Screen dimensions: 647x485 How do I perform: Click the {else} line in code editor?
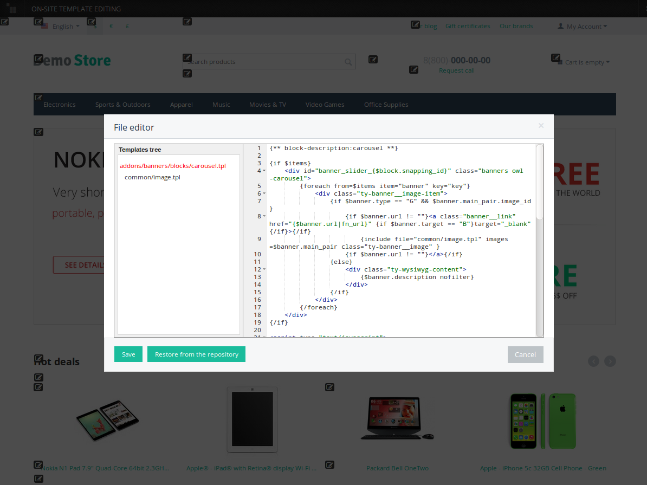[x=341, y=262]
